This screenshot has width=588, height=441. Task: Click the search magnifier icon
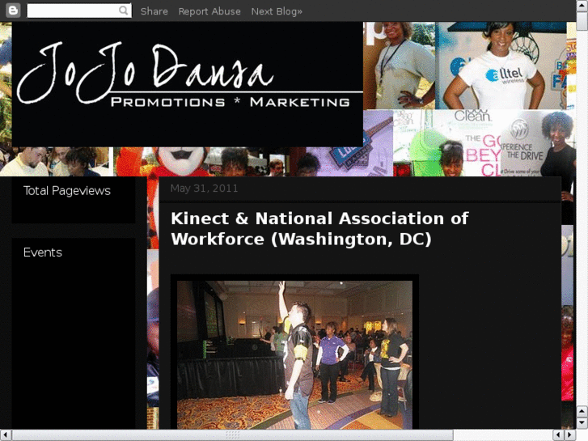tap(123, 11)
